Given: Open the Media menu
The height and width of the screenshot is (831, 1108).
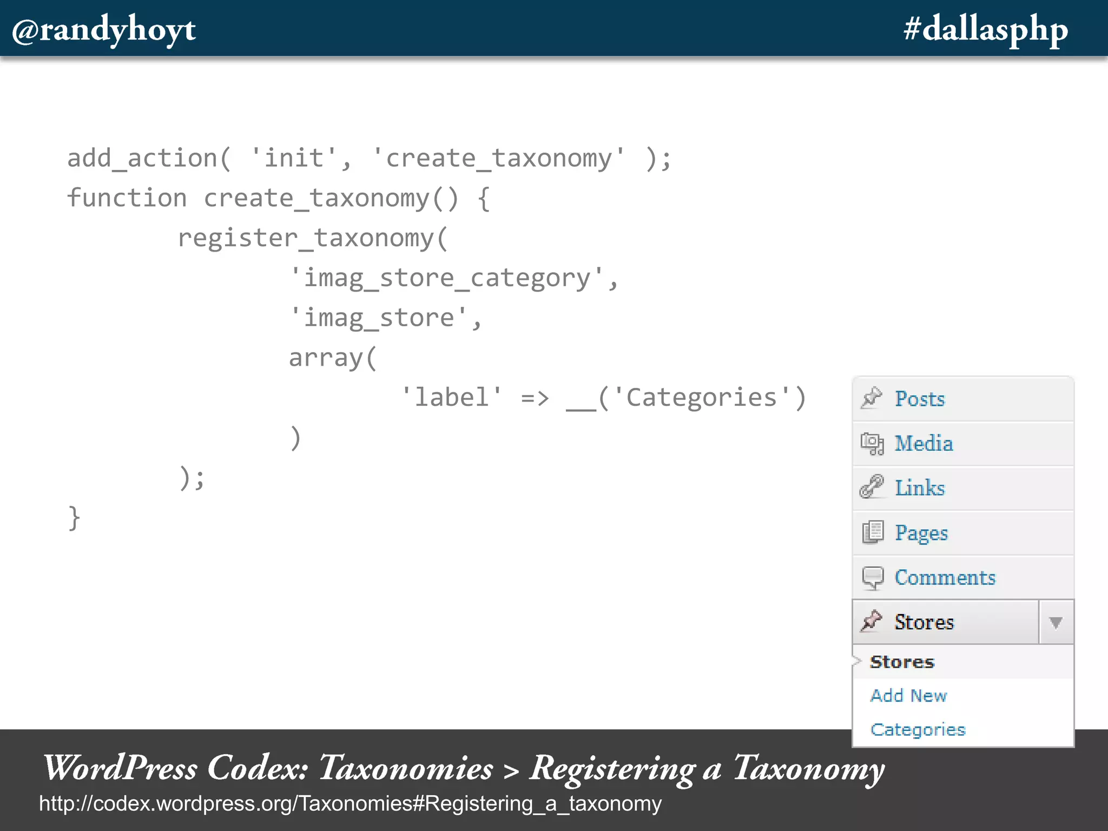Looking at the screenshot, I should click(923, 444).
